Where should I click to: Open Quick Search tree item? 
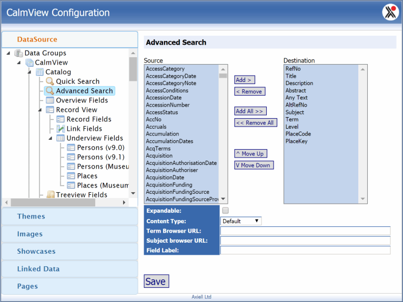[x=78, y=81]
